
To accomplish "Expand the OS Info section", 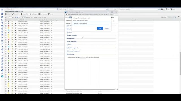I will pos(67,32).
